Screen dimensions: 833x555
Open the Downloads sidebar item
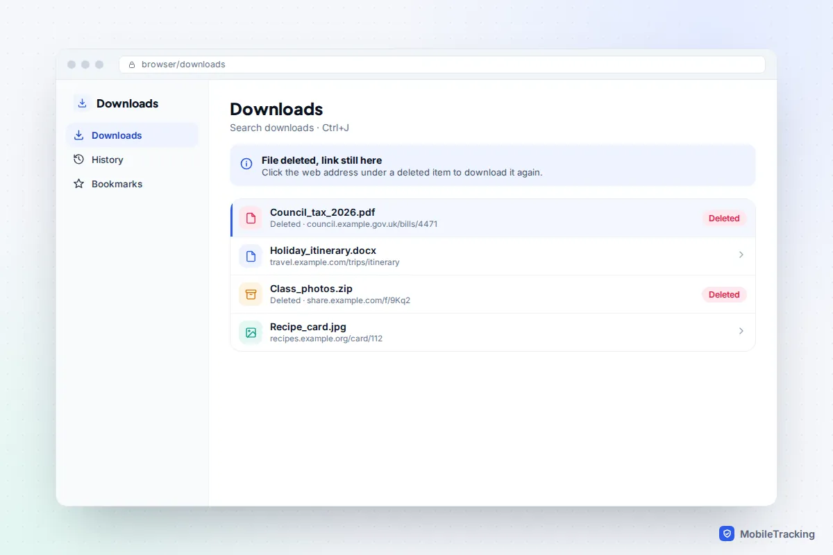tap(132, 135)
